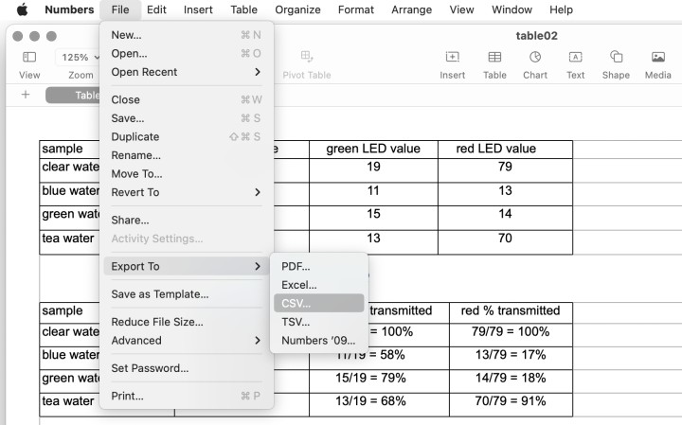Image resolution: width=682 pixels, height=425 pixels.
Task: Choose Rename... from File menu
Action: pyautogui.click(x=187, y=155)
